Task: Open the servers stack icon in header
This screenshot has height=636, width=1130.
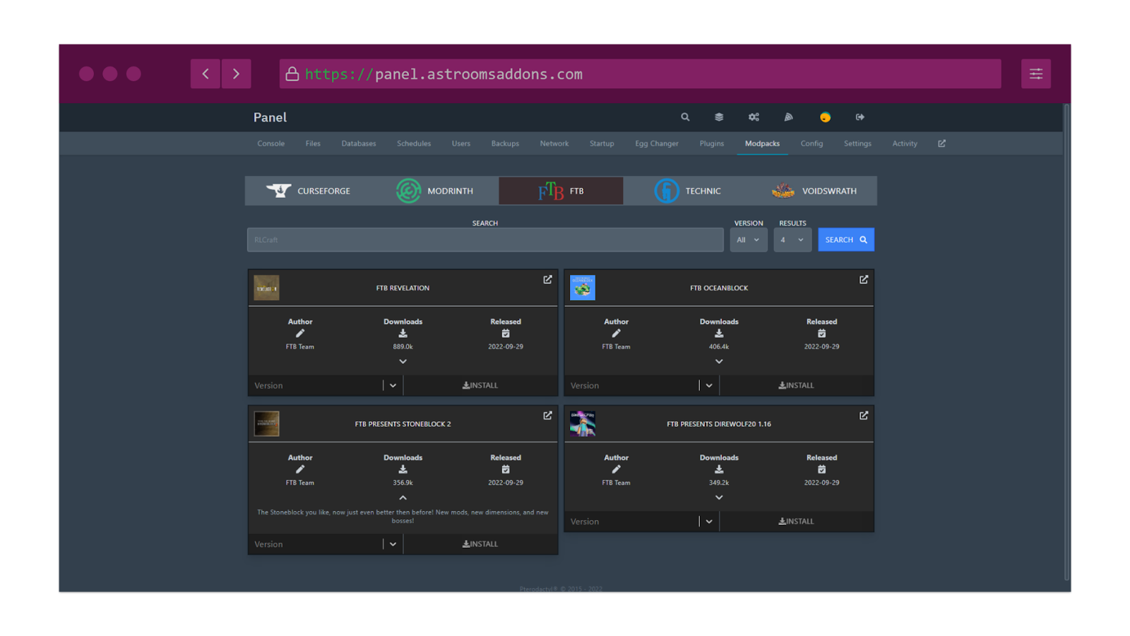Action: [x=719, y=117]
